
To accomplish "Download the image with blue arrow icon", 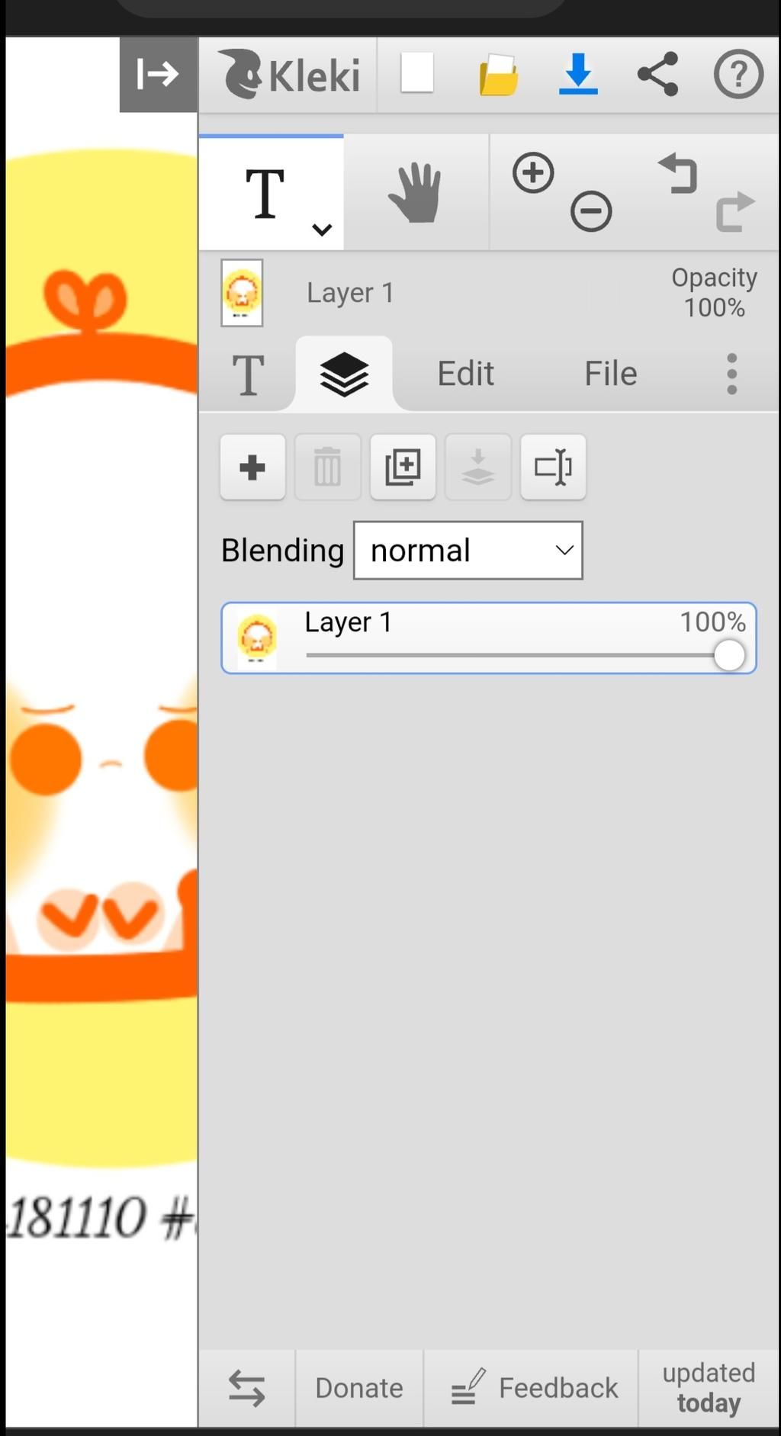I will (578, 74).
